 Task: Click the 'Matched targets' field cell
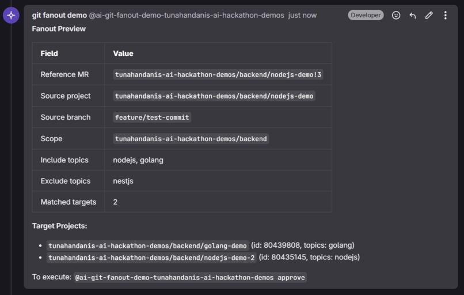coord(69,202)
